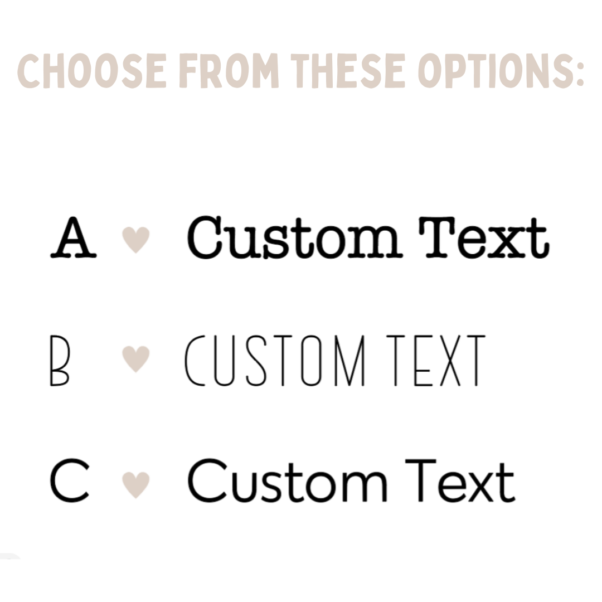Select the thin letter B label
This screenshot has height=602, width=602.
tap(60, 361)
